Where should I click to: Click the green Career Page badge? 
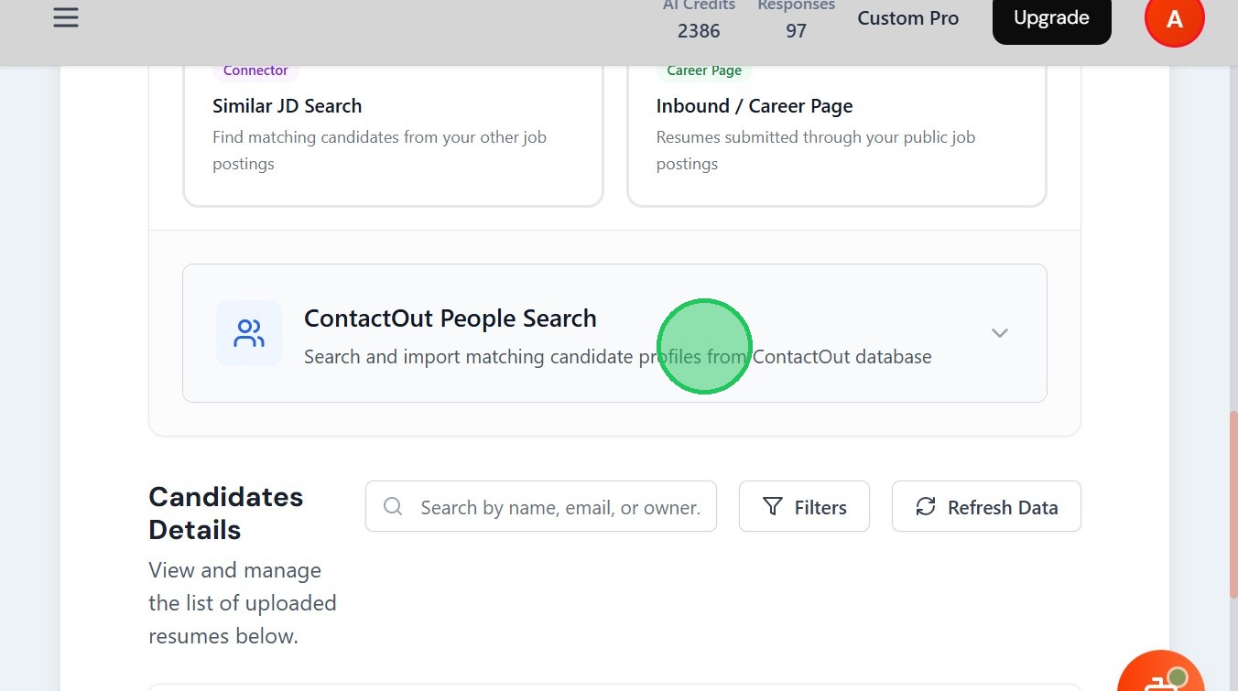[x=703, y=70]
